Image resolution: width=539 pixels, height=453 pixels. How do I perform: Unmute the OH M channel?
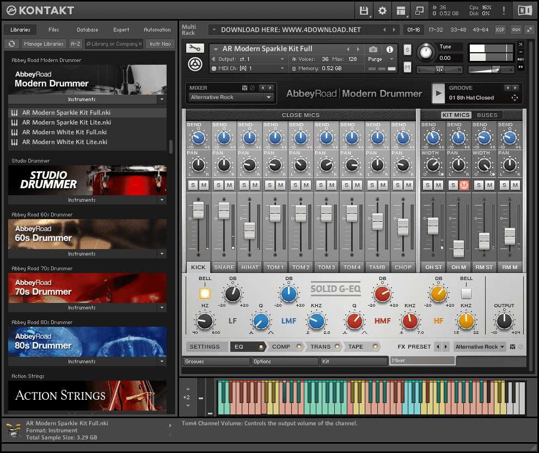point(464,185)
